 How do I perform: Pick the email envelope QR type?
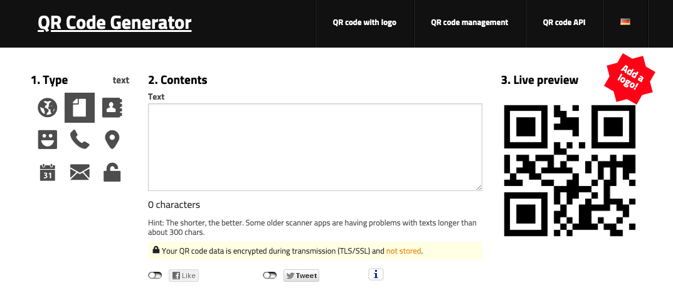coord(80,173)
